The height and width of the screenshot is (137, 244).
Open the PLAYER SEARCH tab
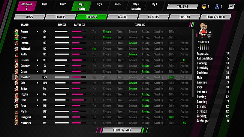(216, 17)
